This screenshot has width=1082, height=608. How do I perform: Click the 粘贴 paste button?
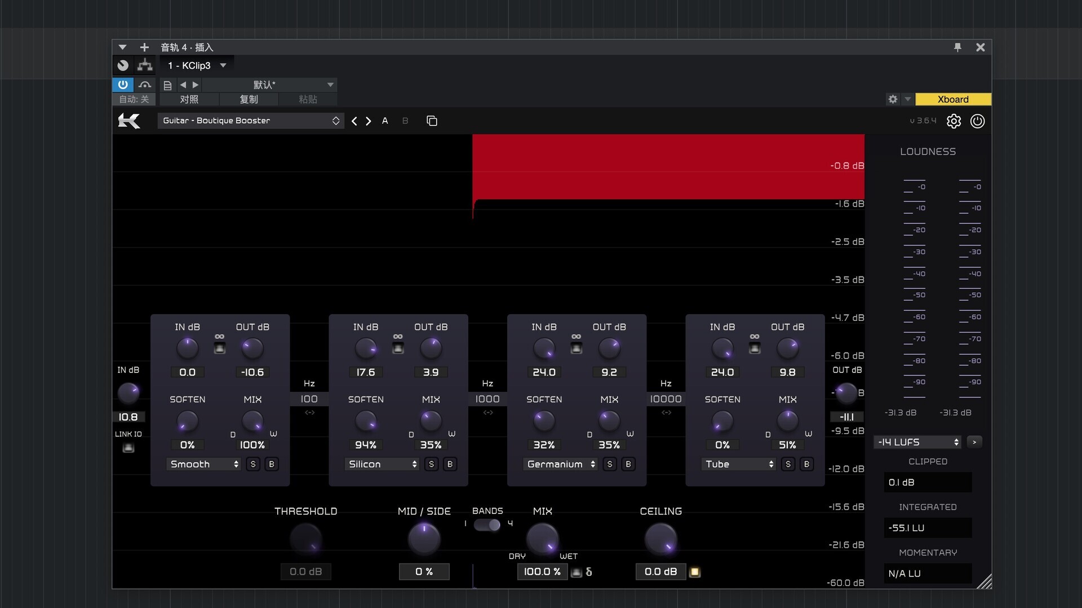[308, 99]
